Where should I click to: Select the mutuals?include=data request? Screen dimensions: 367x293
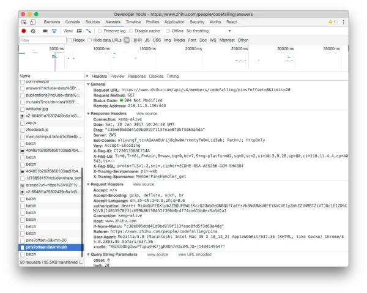coord(51,102)
